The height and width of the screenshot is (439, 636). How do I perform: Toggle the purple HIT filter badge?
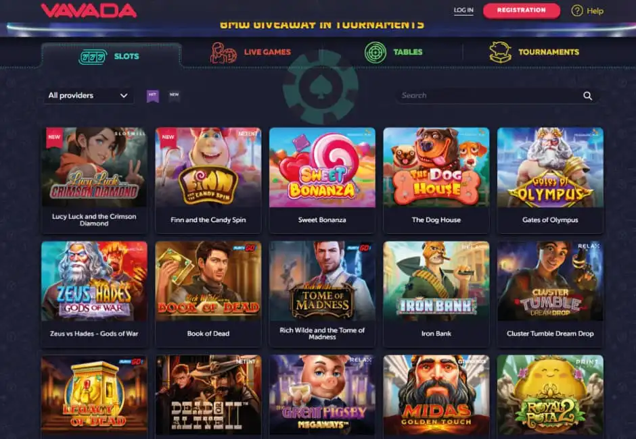pos(152,96)
